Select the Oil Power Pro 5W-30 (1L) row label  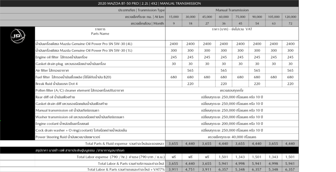(x=84, y=50)
